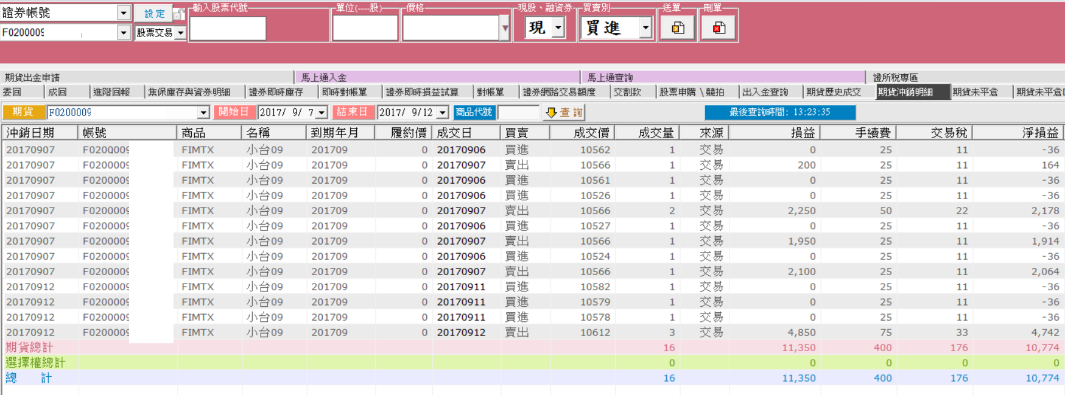Open the end date 2017/9/12 picker
Viewport: 1065px width, 395px height.
click(442, 113)
